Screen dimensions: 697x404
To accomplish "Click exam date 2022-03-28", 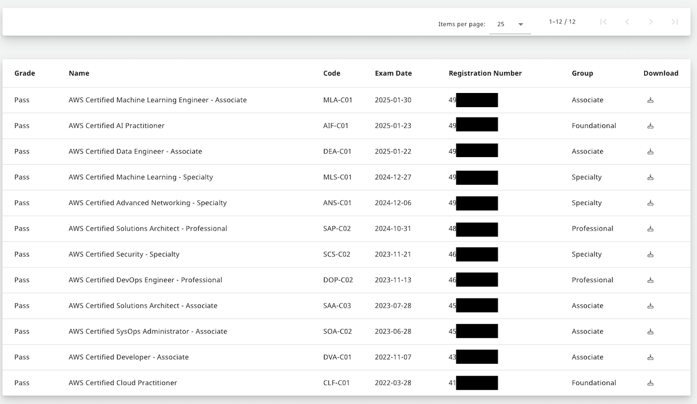I will click(x=393, y=383).
